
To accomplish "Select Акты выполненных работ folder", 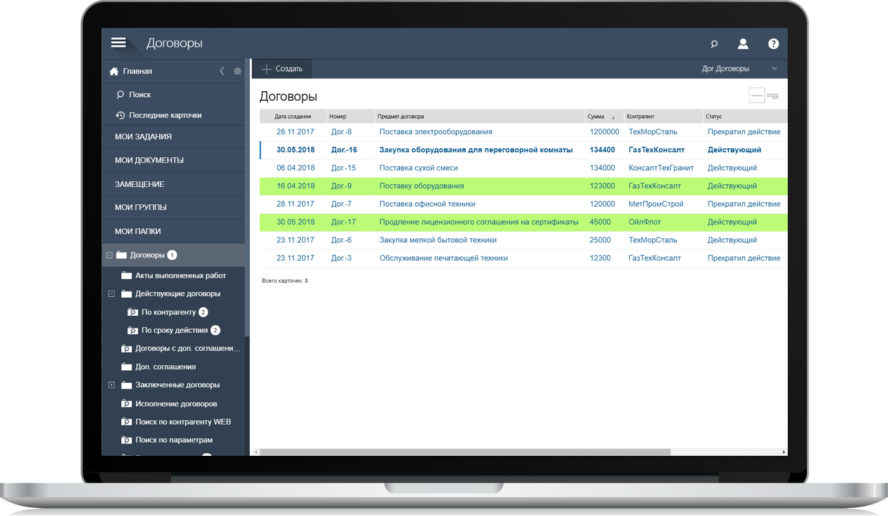I will point(181,276).
